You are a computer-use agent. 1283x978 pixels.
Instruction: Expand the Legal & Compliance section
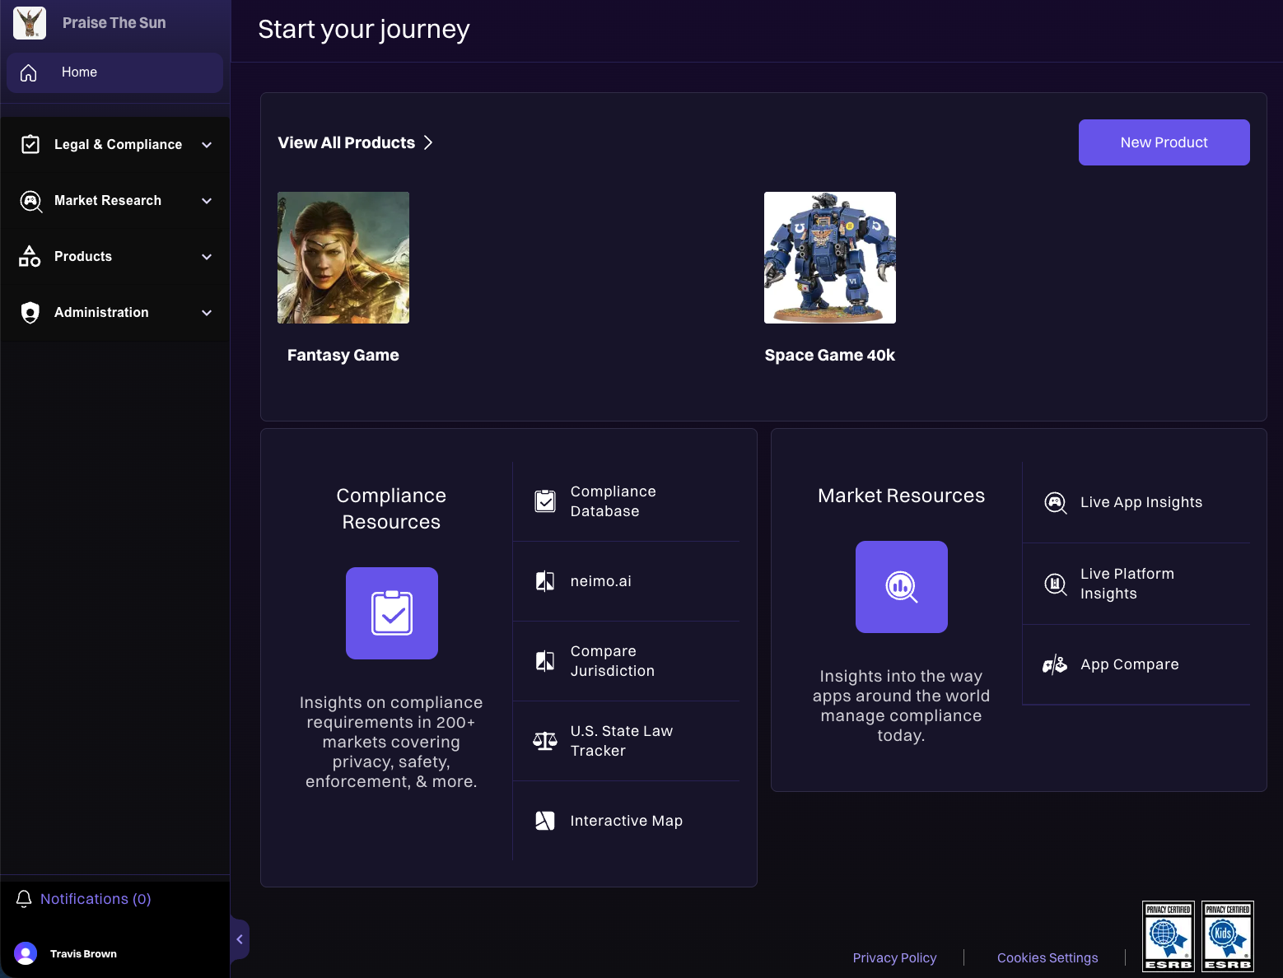[115, 144]
